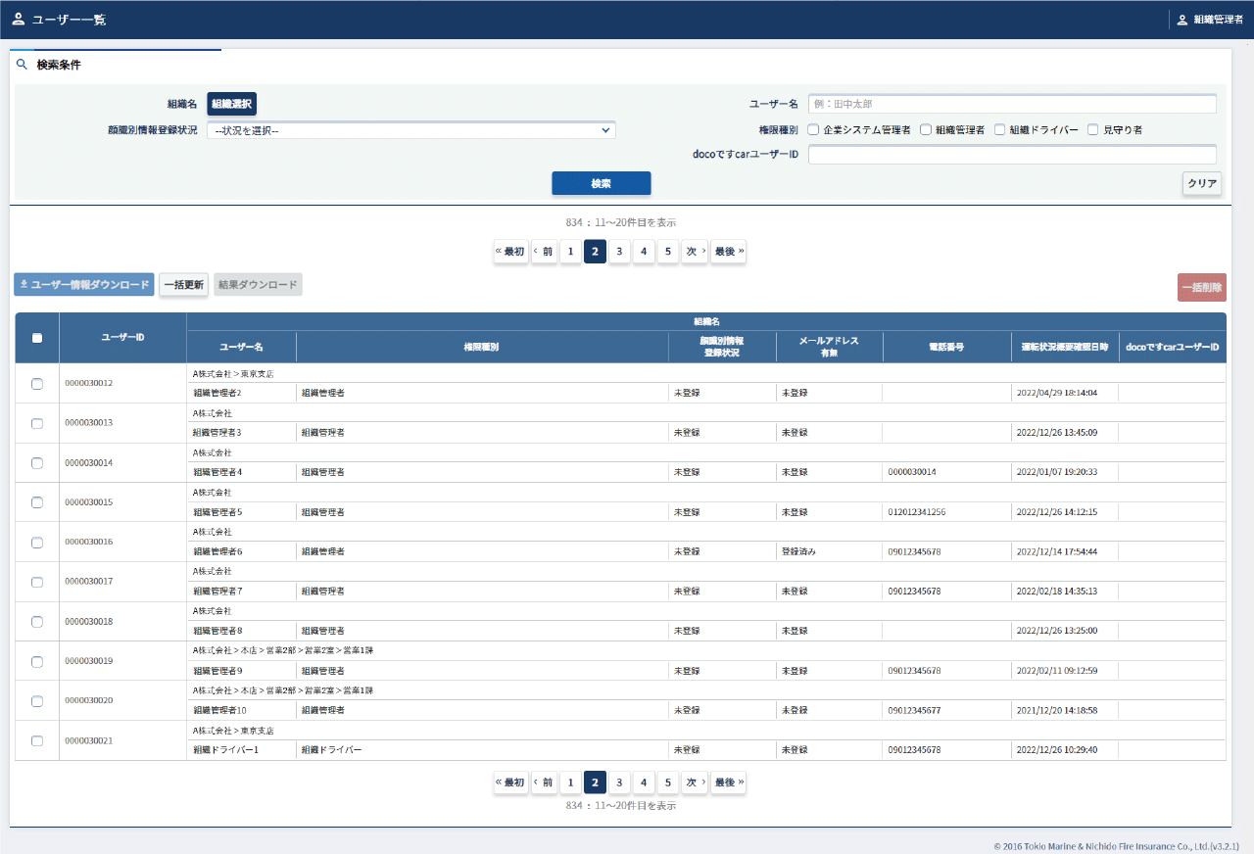The image size is (1254, 854).
Task: Click the user icon beside ユーザー一覧 title
Action: click(x=19, y=20)
